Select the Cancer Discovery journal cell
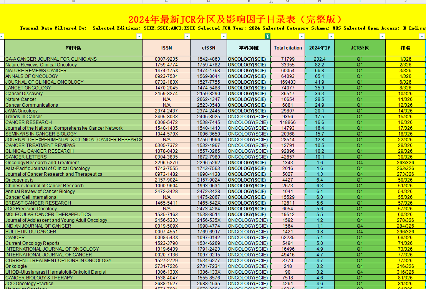The image size is (426, 289). point(73,93)
